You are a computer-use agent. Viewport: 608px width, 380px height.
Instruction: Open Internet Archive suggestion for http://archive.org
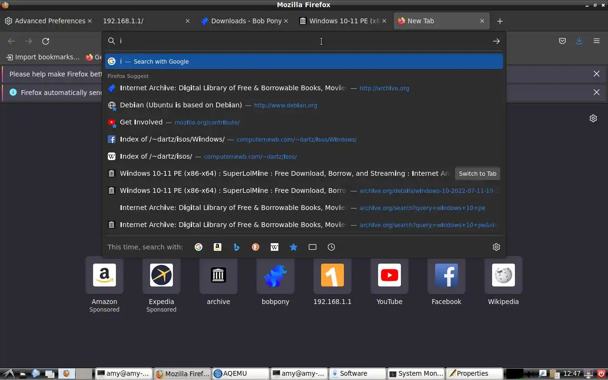[x=304, y=88]
